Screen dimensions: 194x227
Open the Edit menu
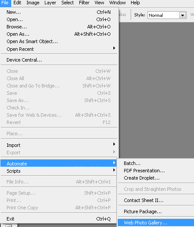(17, 3)
